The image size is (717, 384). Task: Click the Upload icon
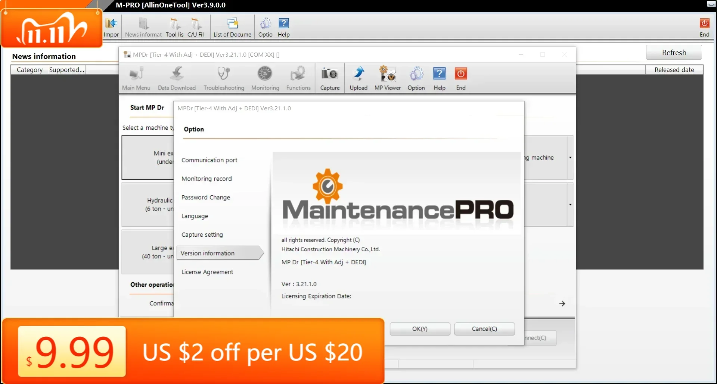point(358,78)
